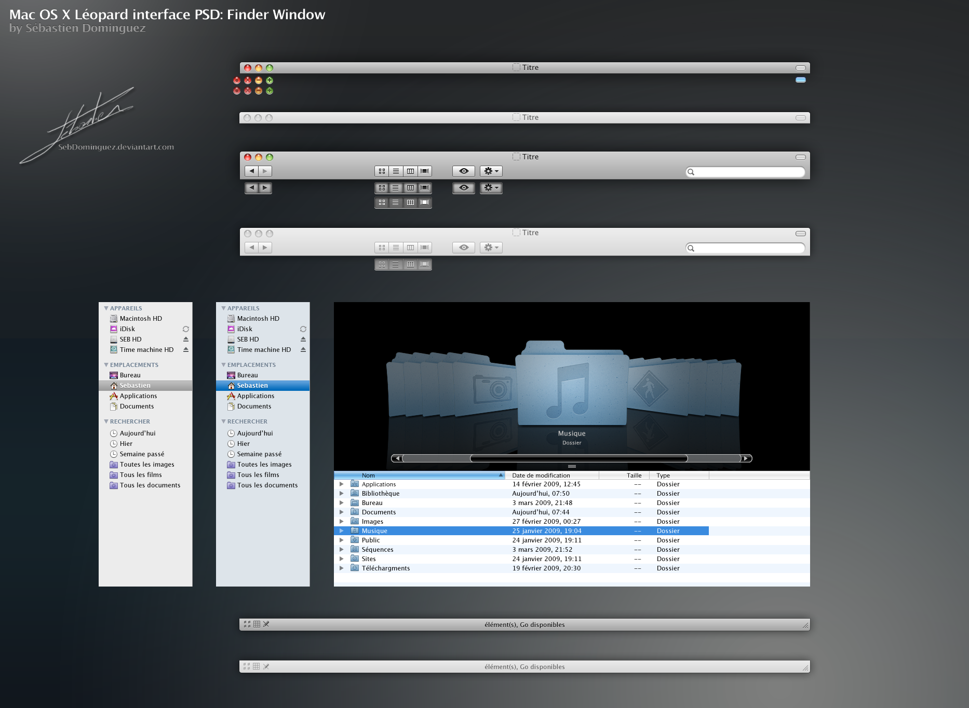Switch to Cover Flow view in active window toolbar
This screenshot has width=969, height=708.
(425, 171)
